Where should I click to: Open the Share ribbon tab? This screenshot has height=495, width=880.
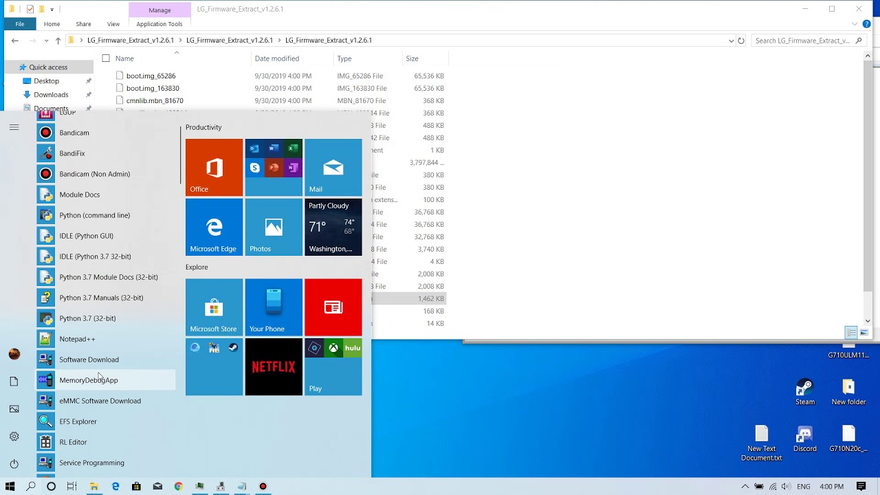pyautogui.click(x=83, y=24)
